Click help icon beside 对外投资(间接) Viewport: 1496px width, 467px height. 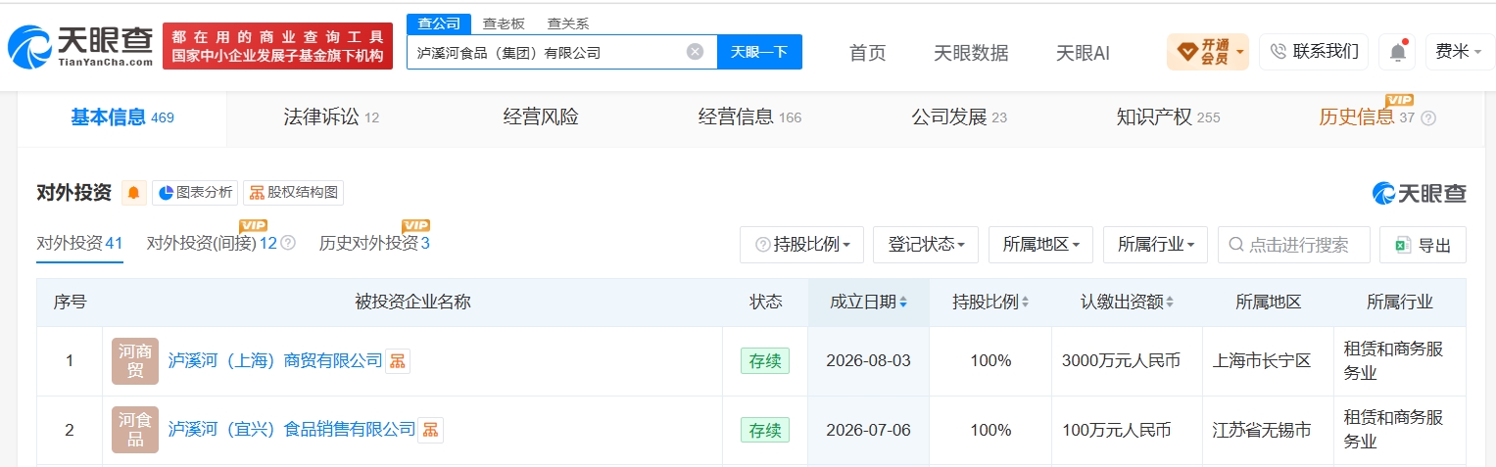pos(288,243)
